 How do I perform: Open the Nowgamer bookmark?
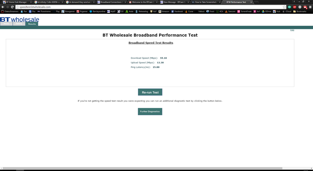[68, 12]
